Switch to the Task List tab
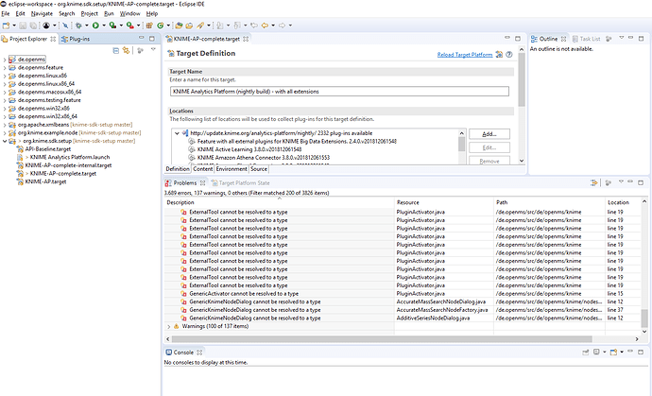The height and width of the screenshot is (396, 652). pyautogui.click(x=586, y=39)
